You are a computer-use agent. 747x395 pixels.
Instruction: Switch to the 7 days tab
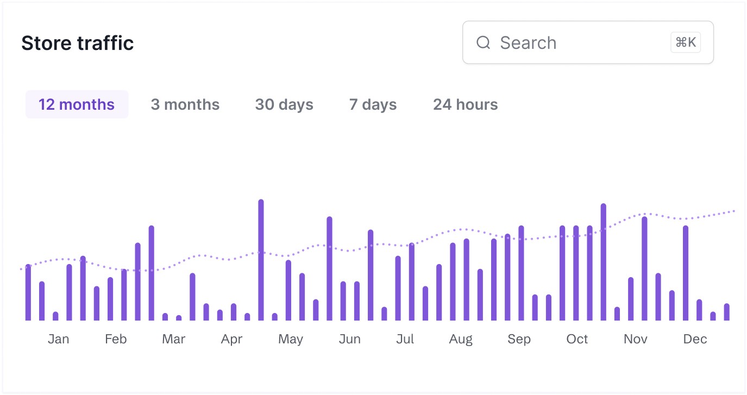pos(373,104)
